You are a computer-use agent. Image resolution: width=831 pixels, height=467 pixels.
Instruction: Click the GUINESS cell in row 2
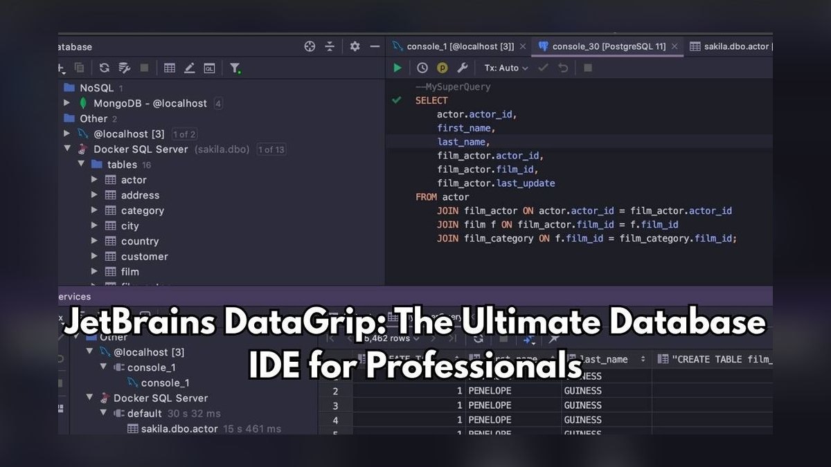click(606, 391)
